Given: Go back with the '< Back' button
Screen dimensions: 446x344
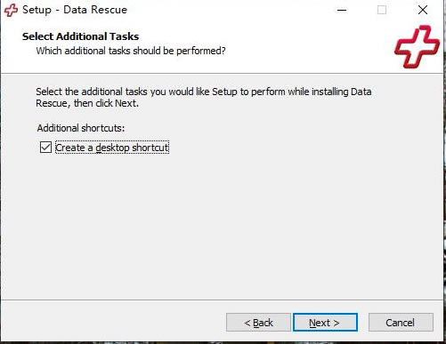Looking at the screenshot, I should (x=258, y=323).
